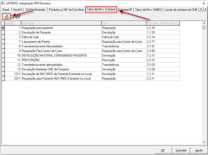Screen dimensions: 208x155
Task: Select row marker for Requisição para paciente
Action: pyautogui.click(x=3, y=28)
